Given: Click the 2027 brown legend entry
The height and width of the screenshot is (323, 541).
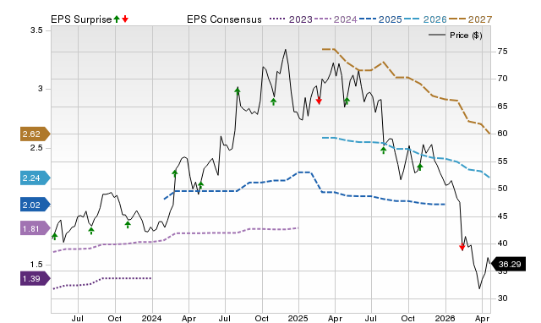Looking at the screenshot, I should pos(470,19).
